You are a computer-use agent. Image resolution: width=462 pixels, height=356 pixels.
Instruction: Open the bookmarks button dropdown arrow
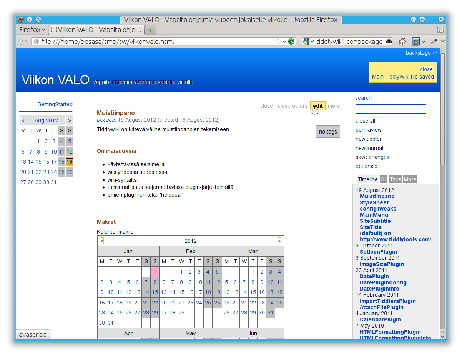pyautogui.click(x=423, y=42)
